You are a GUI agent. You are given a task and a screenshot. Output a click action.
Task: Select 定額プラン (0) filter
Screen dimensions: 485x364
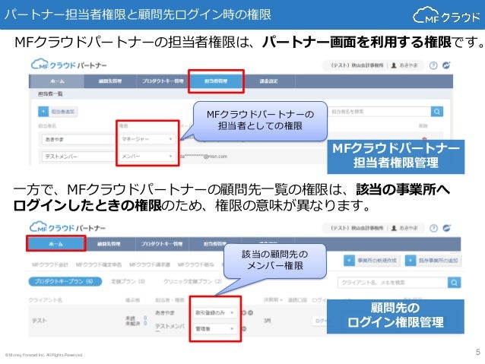point(128,281)
